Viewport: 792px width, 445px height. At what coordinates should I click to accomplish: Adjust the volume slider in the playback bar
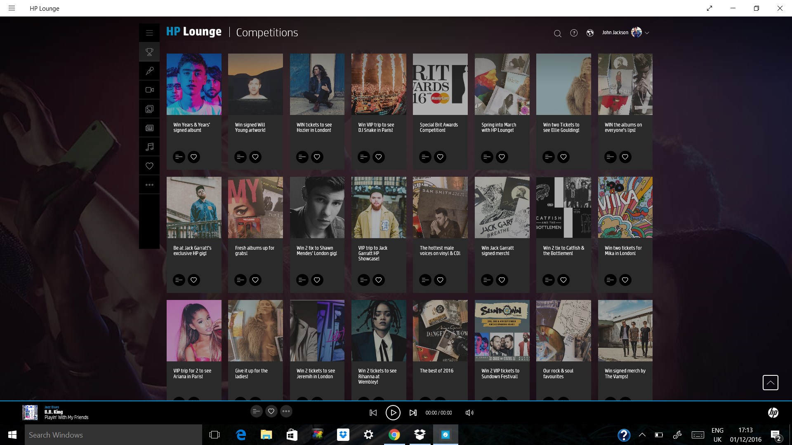[469, 412]
